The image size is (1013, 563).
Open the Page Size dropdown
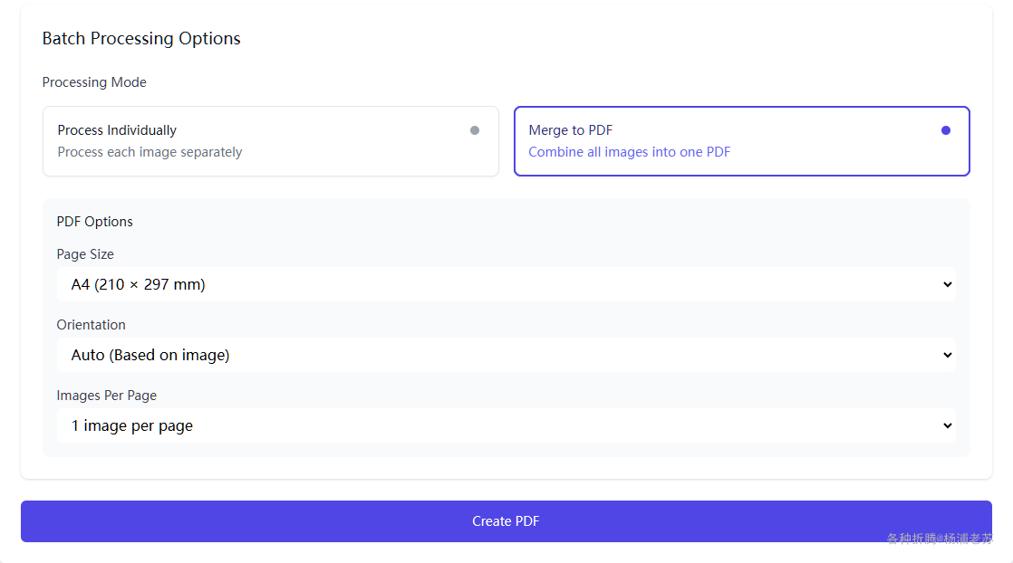(505, 284)
